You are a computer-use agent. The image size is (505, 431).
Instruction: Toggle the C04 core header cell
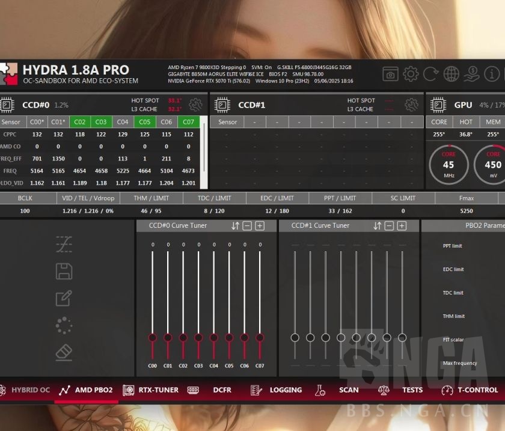pos(123,122)
